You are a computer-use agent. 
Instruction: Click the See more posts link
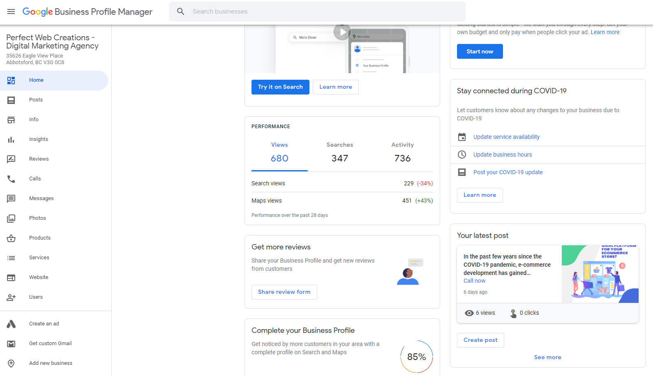(x=548, y=358)
